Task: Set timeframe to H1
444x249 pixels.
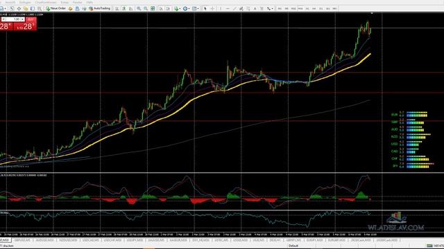Action: pyautogui.click(x=307, y=8)
